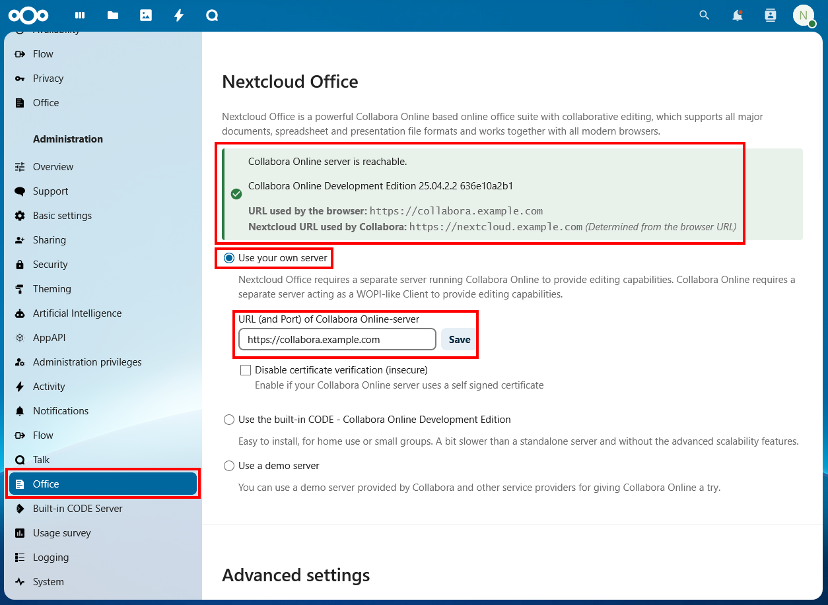Open the Files folder icon

tap(113, 15)
